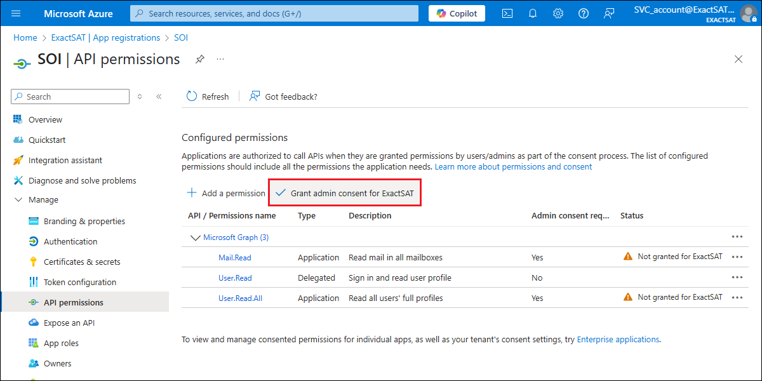762x381 pixels.
Task: Open the Help question mark icon
Action: click(x=584, y=13)
